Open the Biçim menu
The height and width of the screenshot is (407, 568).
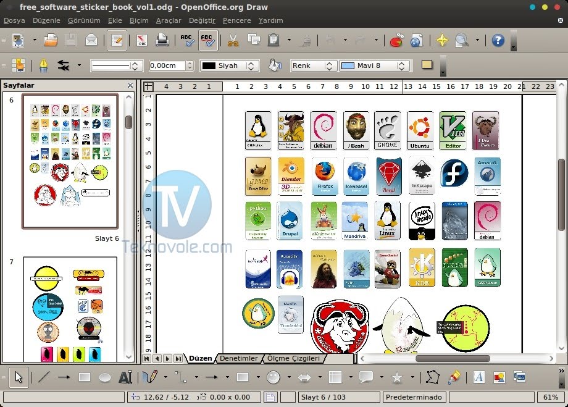point(139,20)
